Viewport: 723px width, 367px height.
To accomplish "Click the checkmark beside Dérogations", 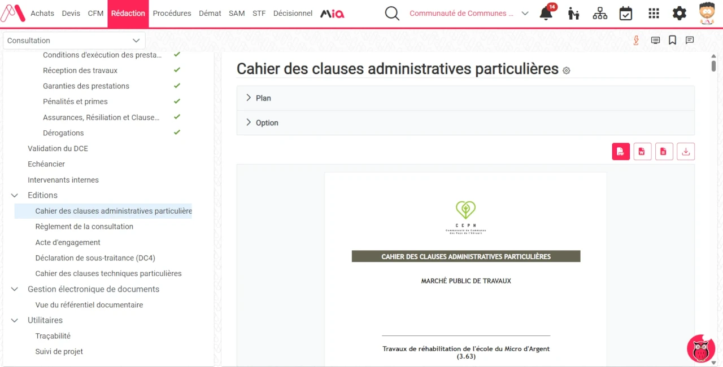I will pos(177,132).
